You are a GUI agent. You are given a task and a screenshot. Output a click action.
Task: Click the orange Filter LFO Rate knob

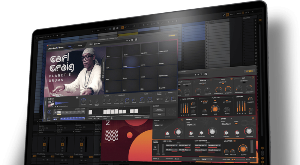pyautogui.click(x=215, y=109)
